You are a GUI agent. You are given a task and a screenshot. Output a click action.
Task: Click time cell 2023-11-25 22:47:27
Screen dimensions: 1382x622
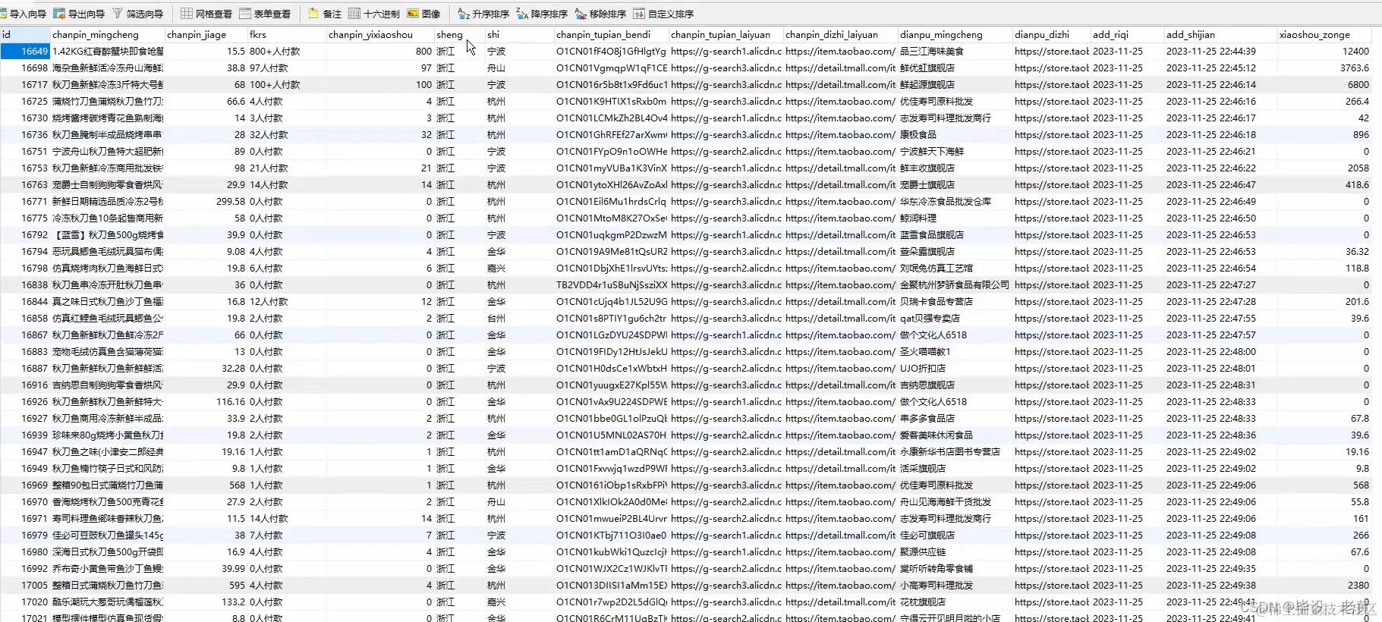pyautogui.click(x=1220, y=284)
